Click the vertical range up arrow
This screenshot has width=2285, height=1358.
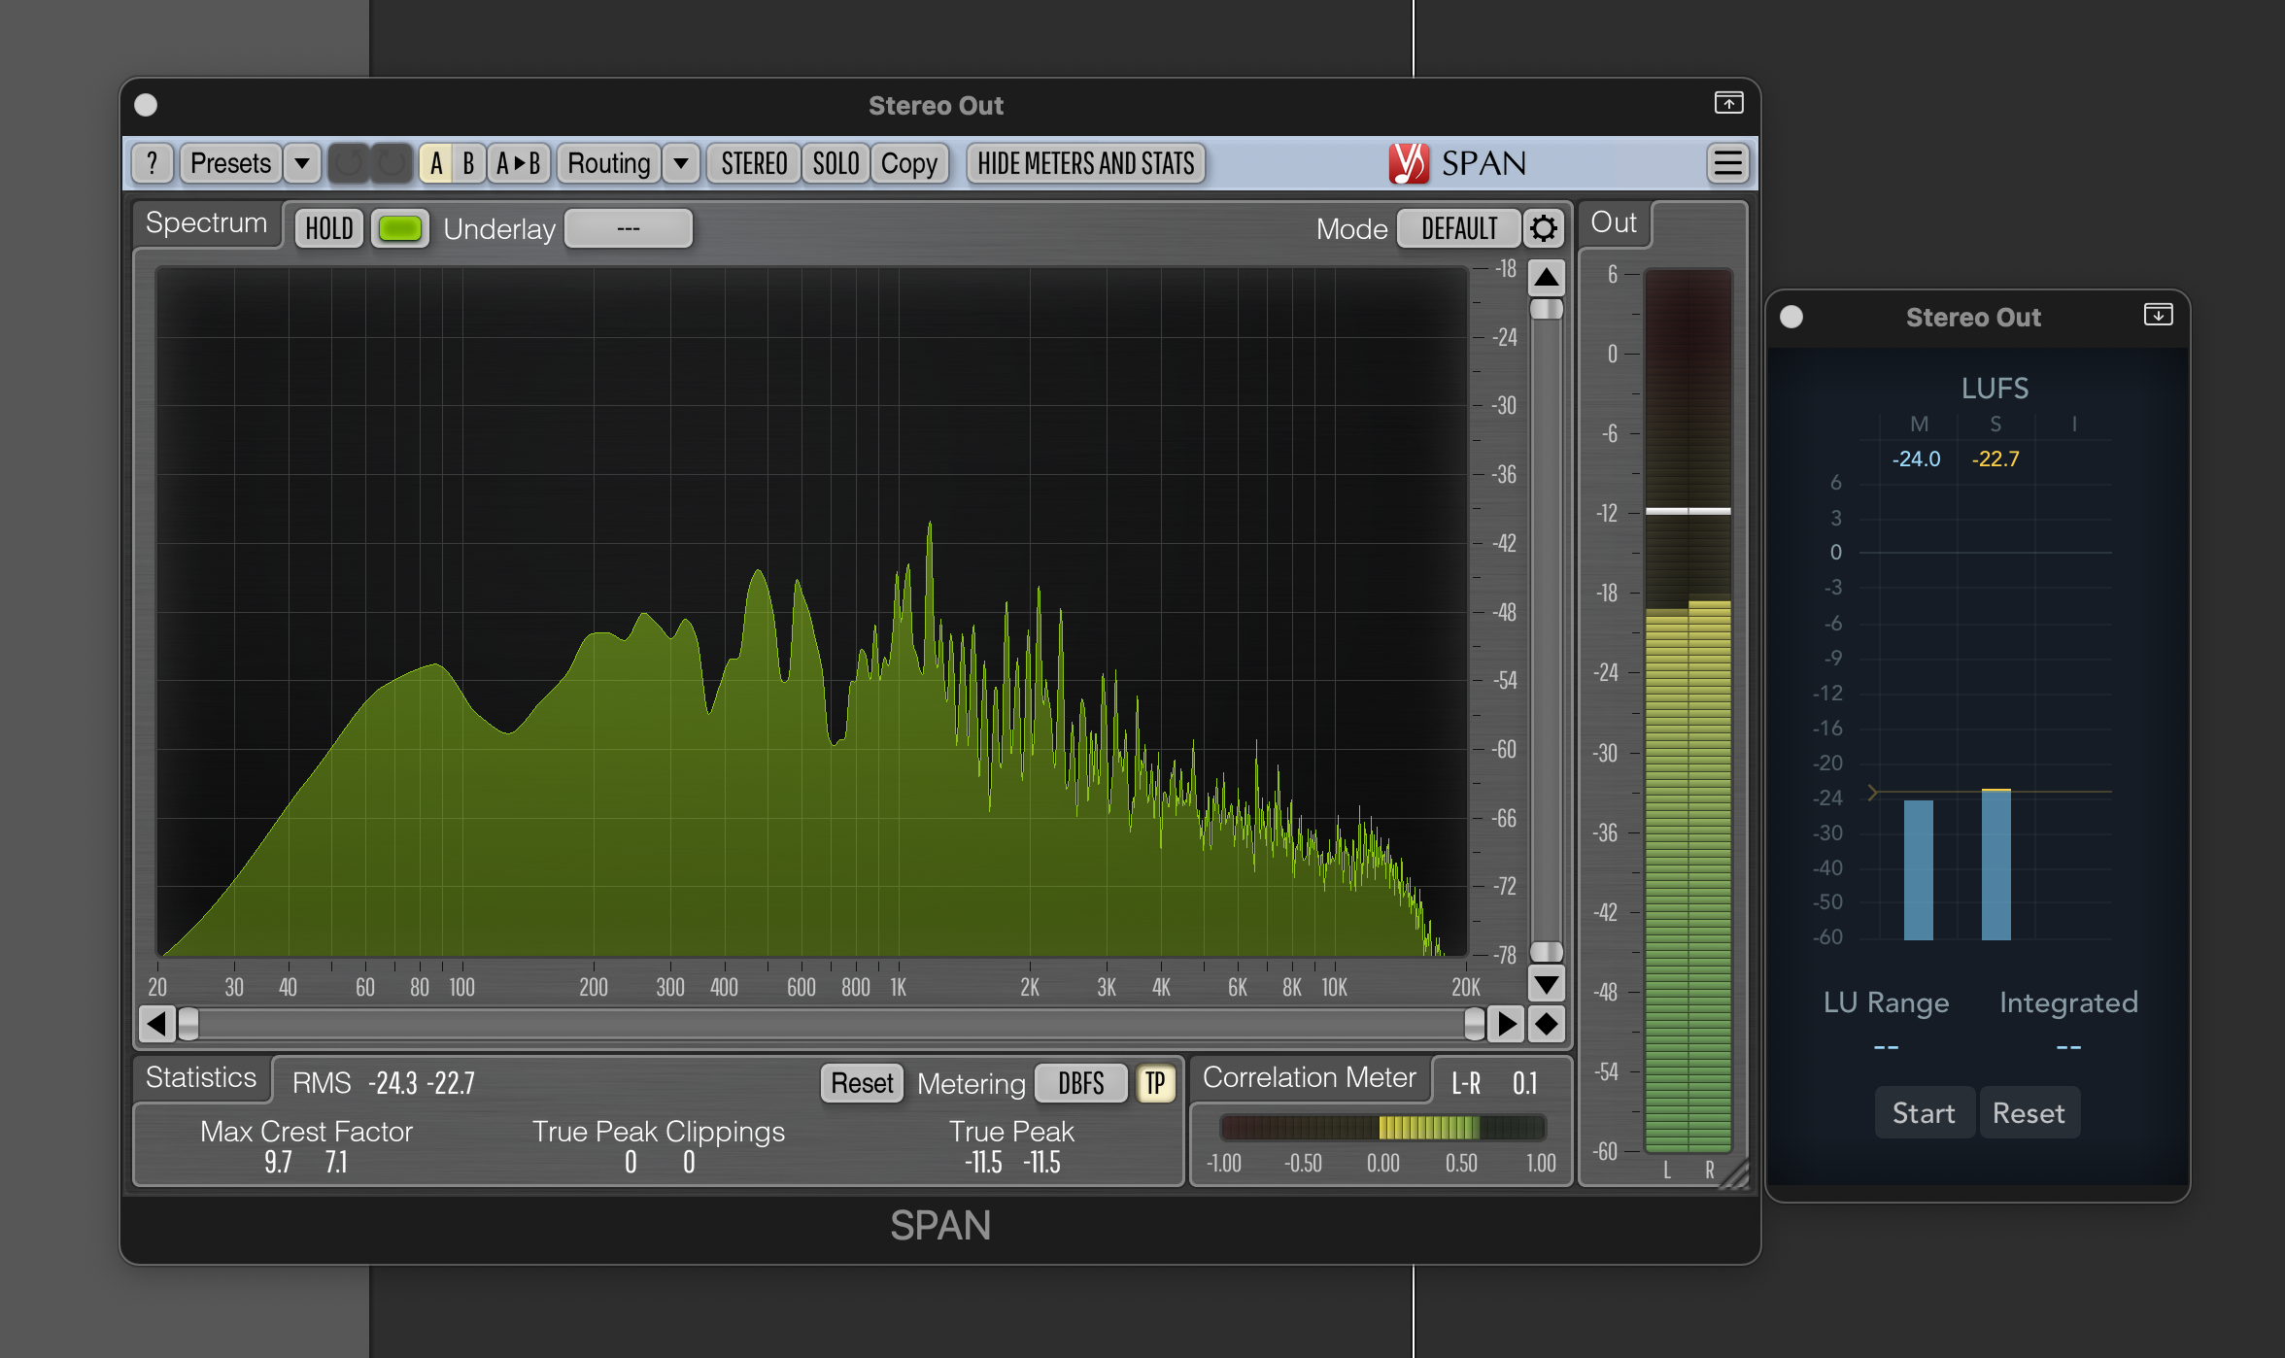pos(1547,278)
